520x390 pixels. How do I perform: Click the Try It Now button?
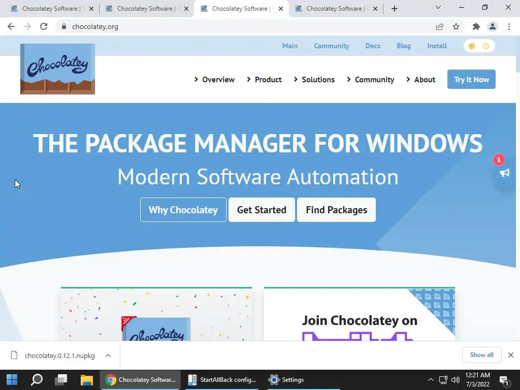471,79
